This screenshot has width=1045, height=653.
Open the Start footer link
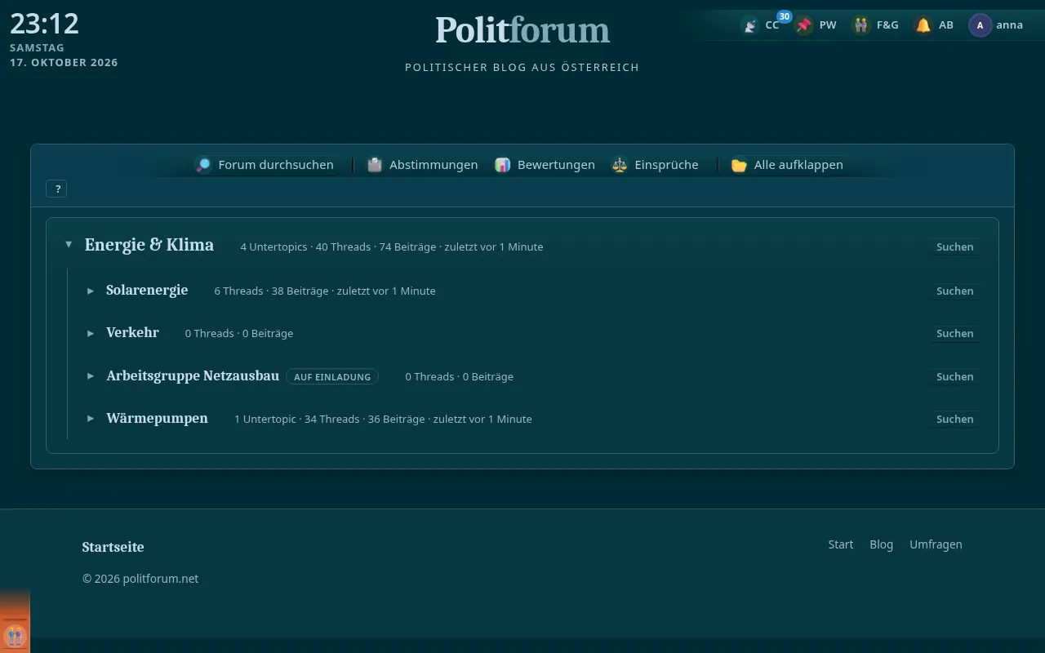point(841,544)
